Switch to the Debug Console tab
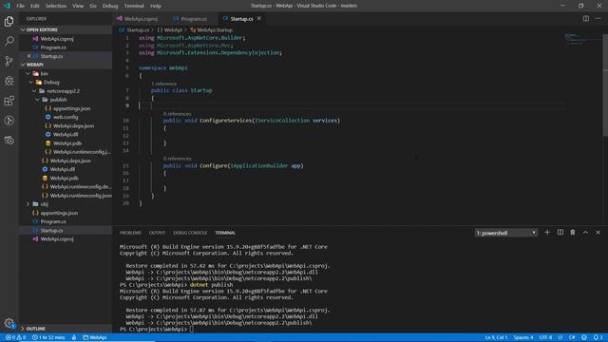 point(190,233)
